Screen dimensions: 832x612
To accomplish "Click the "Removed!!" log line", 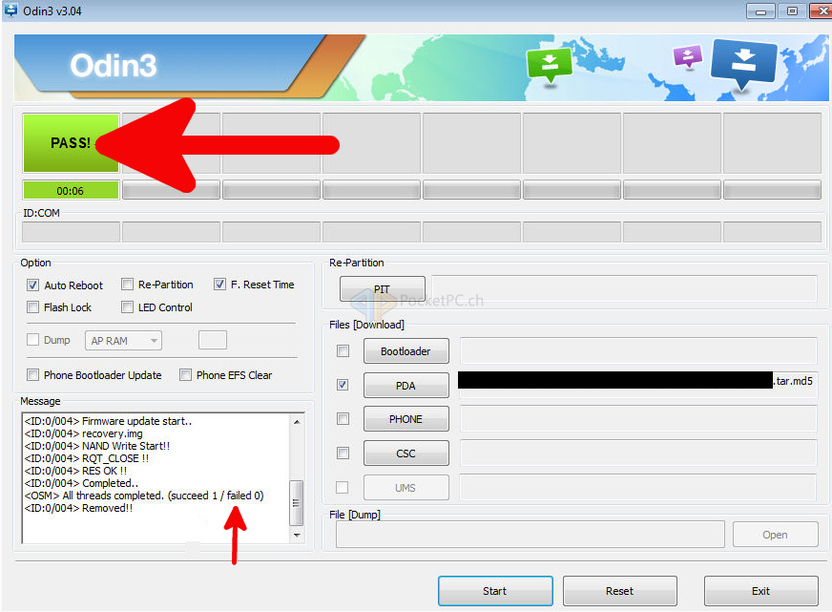I will (x=78, y=508).
